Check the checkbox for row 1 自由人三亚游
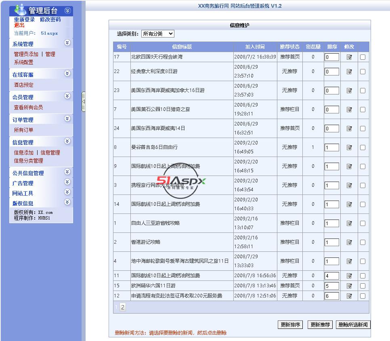Viewport: 390px width, 341px height. 363,223
